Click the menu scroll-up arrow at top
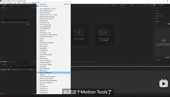The height and width of the screenshot is (97, 170). pyautogui.click(x=39, y=2)
